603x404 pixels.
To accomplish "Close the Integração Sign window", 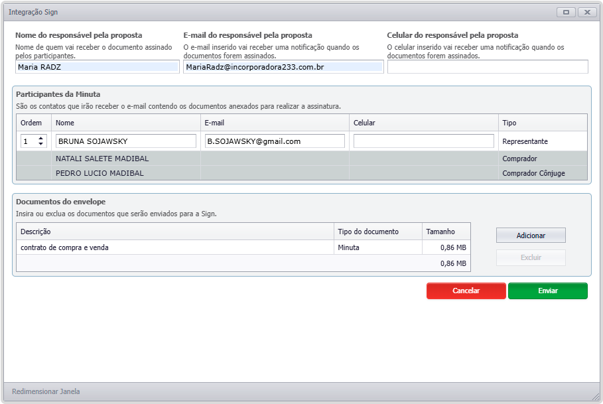I will pos(587,12).
